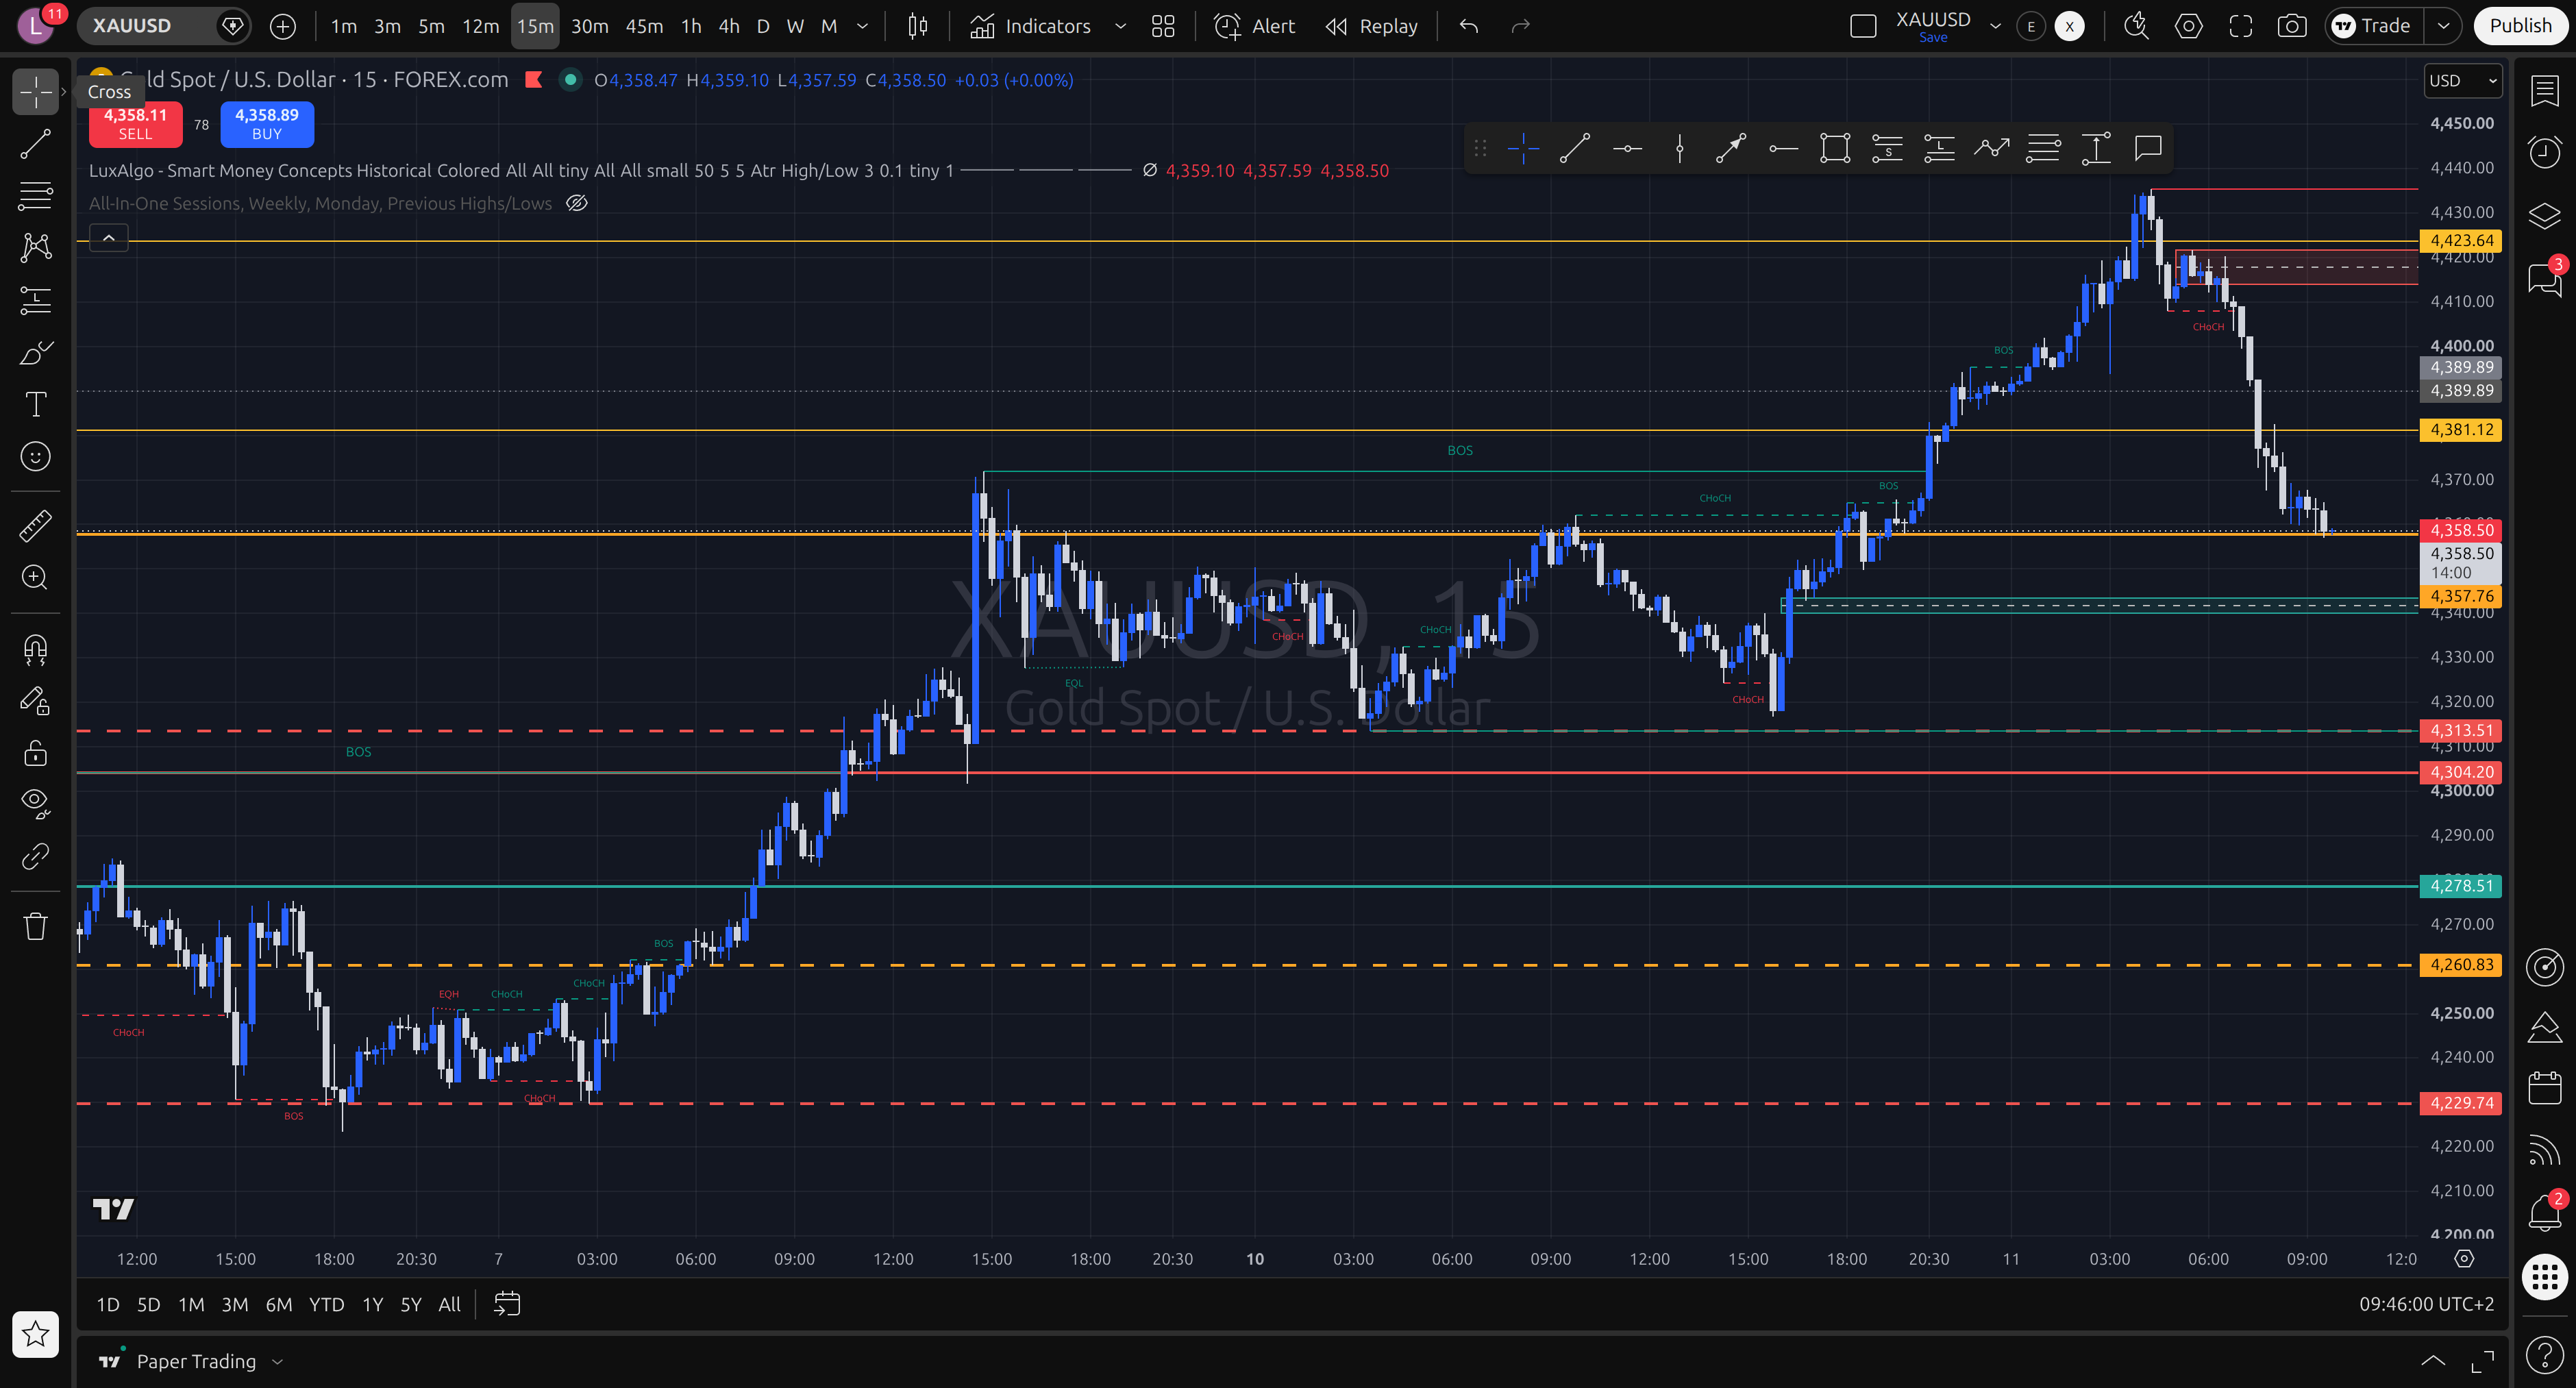Select the trend line drawing tool
Screen dimensions: 2576x1388
tap(36, 144)
